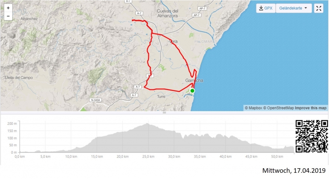This screenshot has width=330, height=179.
Task: Click the QR code image
Action: (x=312, y=136)
